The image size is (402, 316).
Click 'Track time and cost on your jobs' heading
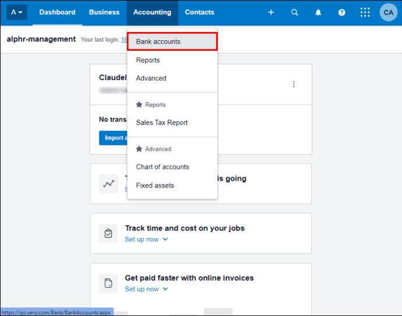[185, 229]
